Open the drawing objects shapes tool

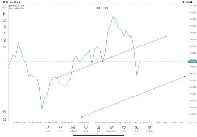click(x=4, y=40)
